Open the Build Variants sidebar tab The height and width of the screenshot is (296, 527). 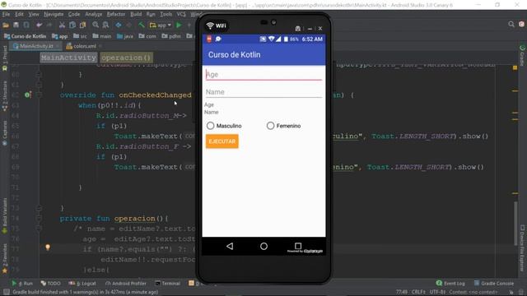[x=5, y=215]
